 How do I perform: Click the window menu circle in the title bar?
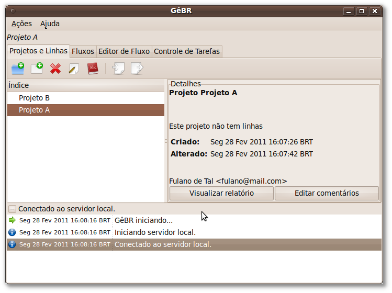tap(13, 11)
